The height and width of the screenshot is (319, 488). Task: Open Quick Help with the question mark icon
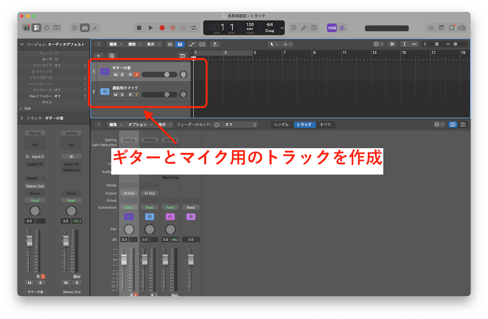pyautogui.click(x=47, y=27)
